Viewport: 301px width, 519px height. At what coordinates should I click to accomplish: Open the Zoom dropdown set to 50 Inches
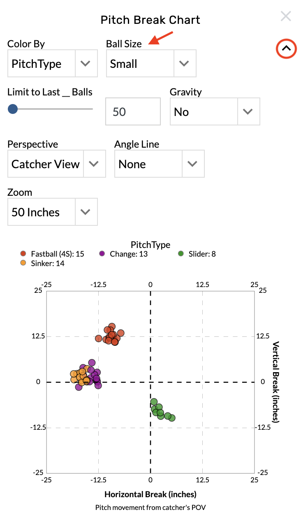pos(52,212)
